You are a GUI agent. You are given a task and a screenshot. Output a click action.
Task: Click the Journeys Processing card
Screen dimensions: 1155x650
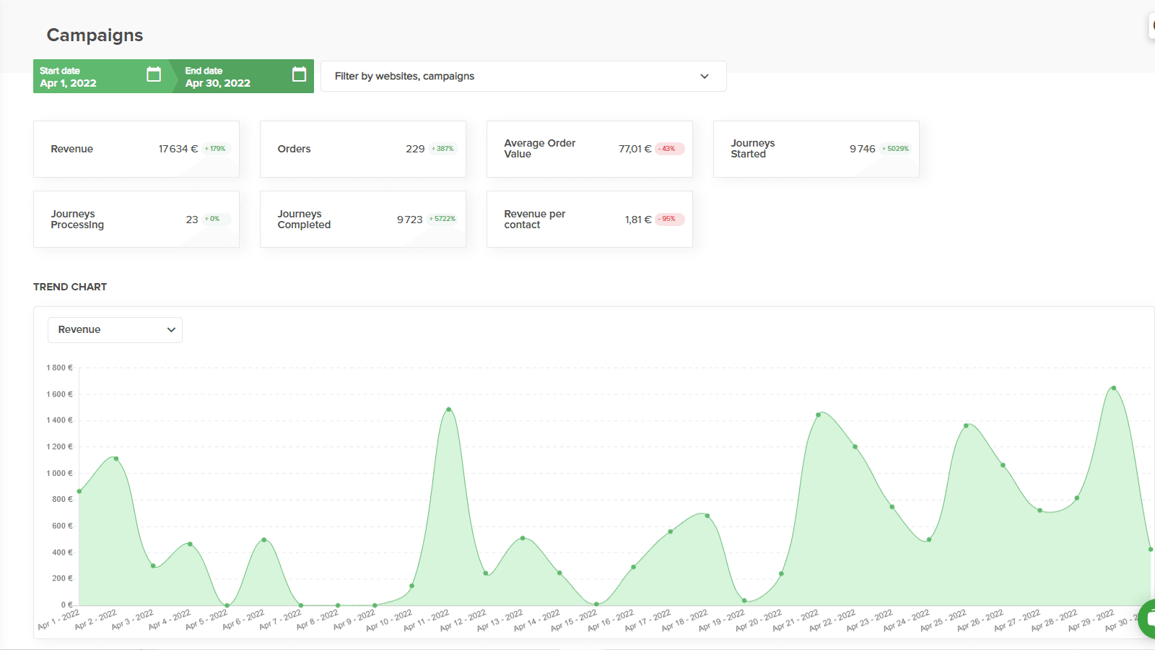(x=136, y=219)
